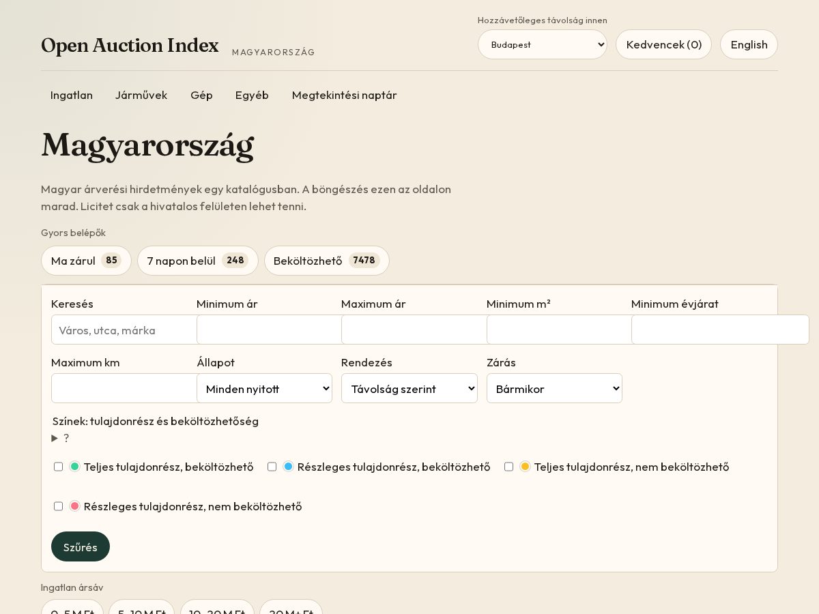Switch language to English
The width and height of the screenshot is (819, 614).
coord(749,44)
